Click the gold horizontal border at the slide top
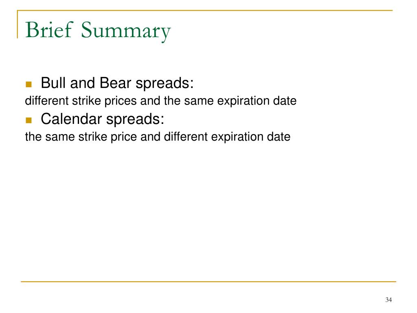417x313 pixels. point(205,11)
